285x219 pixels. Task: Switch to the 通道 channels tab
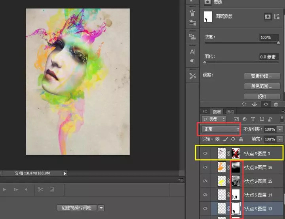click(x=230, y=112)
